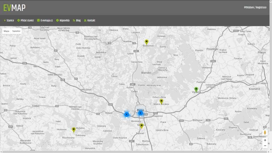Open the Kontakt menu item
This screenshot has width=272, height=153.
point(90,20)
